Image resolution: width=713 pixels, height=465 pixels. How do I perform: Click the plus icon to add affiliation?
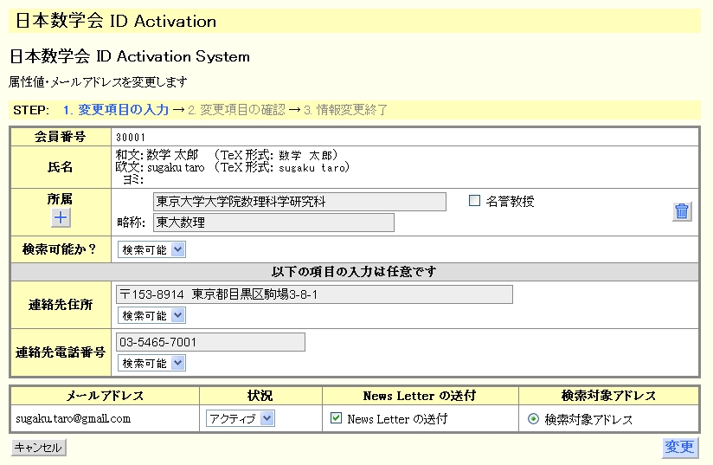coord(61,218)
